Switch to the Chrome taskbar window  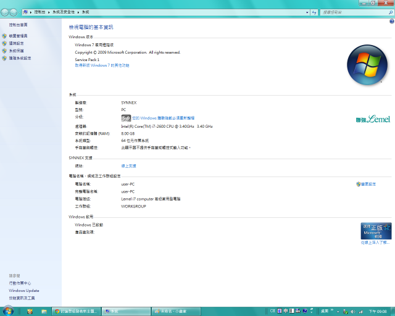[76, 312]
